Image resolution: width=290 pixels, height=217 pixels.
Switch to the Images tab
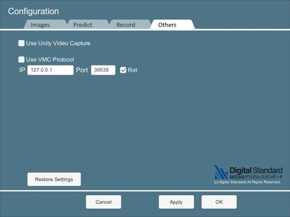(x=45, y=25)
